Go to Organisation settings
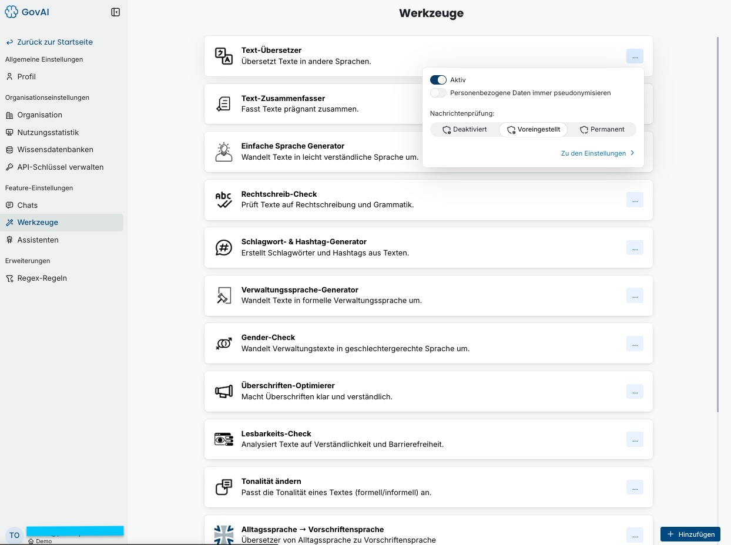The height and width of the screenshot is (545, 731). tap(62, 115)
